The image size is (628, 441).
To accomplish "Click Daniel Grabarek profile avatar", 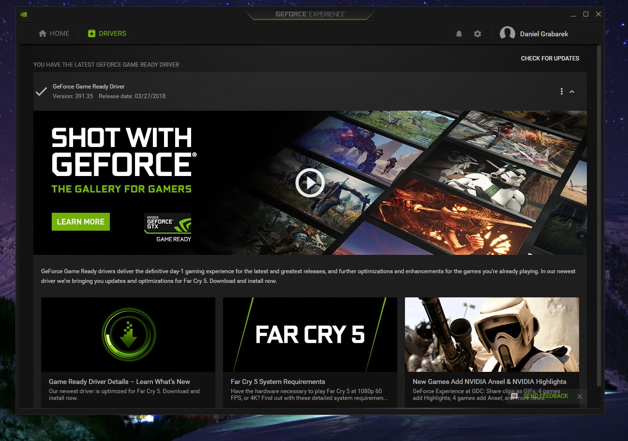I will pos(507,34).
